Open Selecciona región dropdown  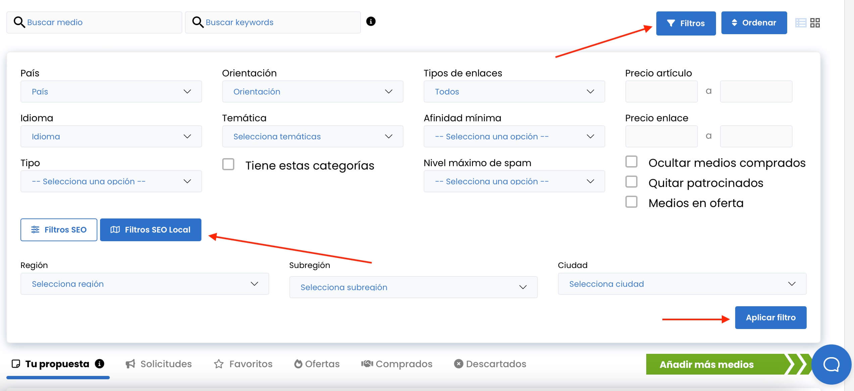pyautogui.click(x=145, y=284)
